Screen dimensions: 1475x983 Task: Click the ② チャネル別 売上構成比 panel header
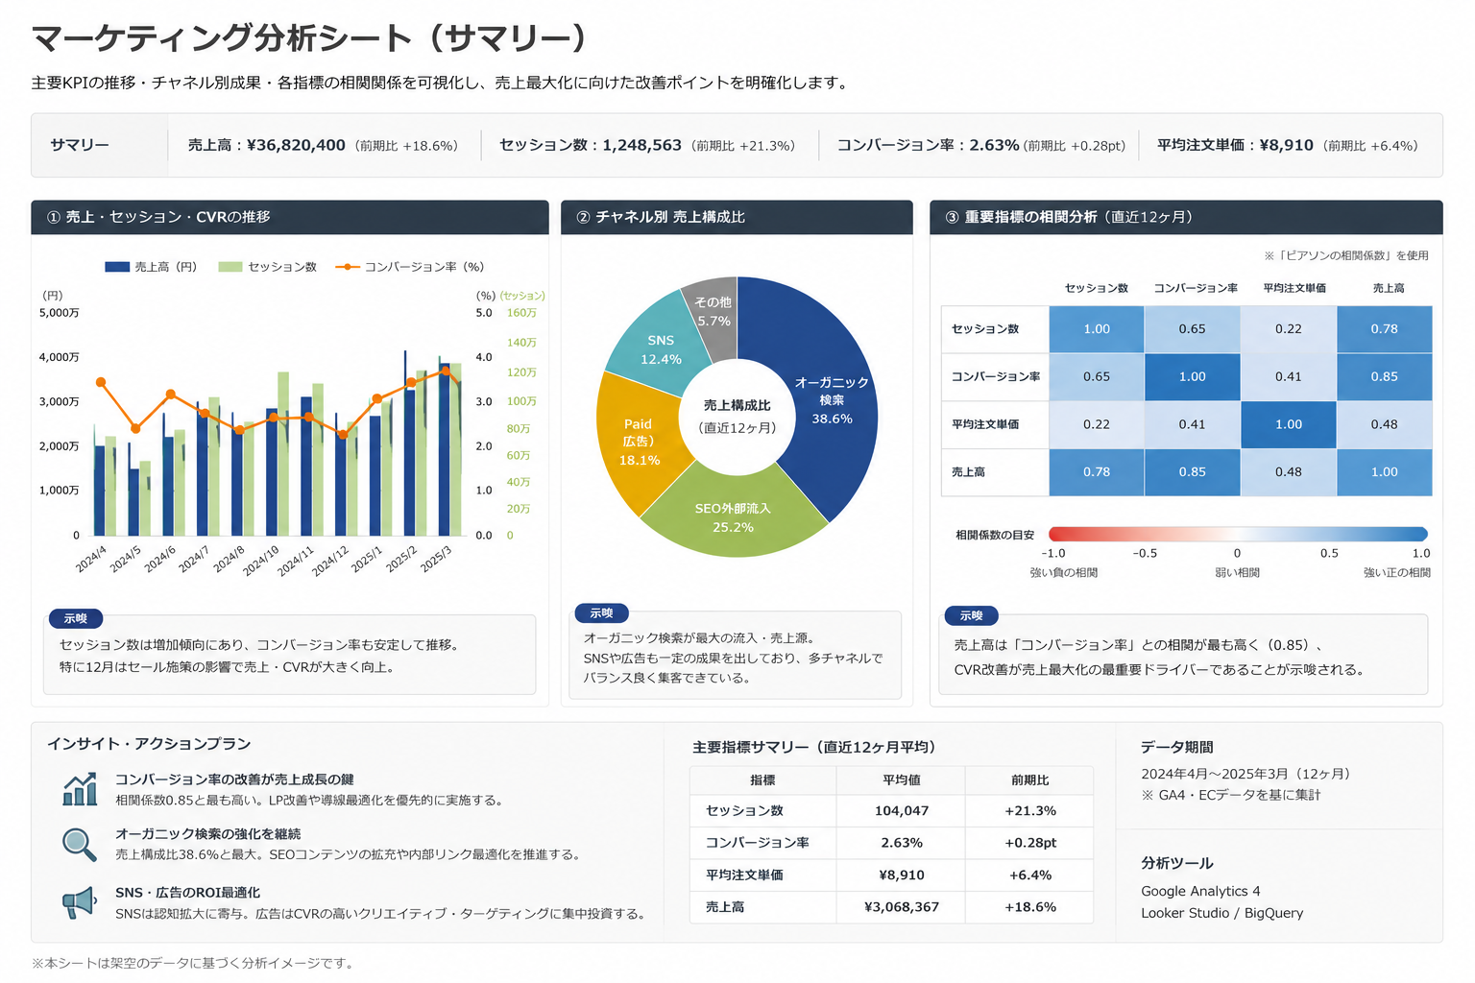(737, 217)
